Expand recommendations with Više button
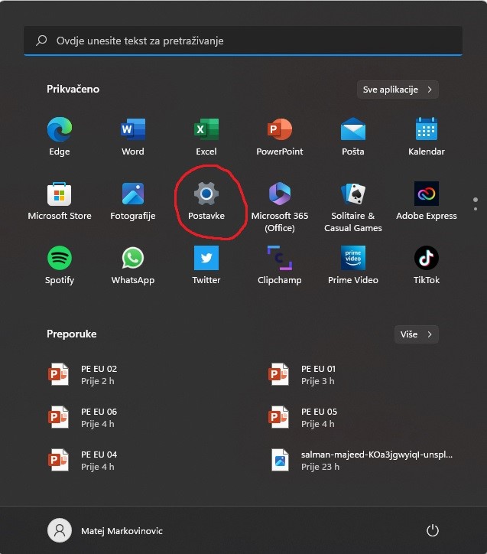The height and width of the screenshot is (554, 487). click(417, 334)
